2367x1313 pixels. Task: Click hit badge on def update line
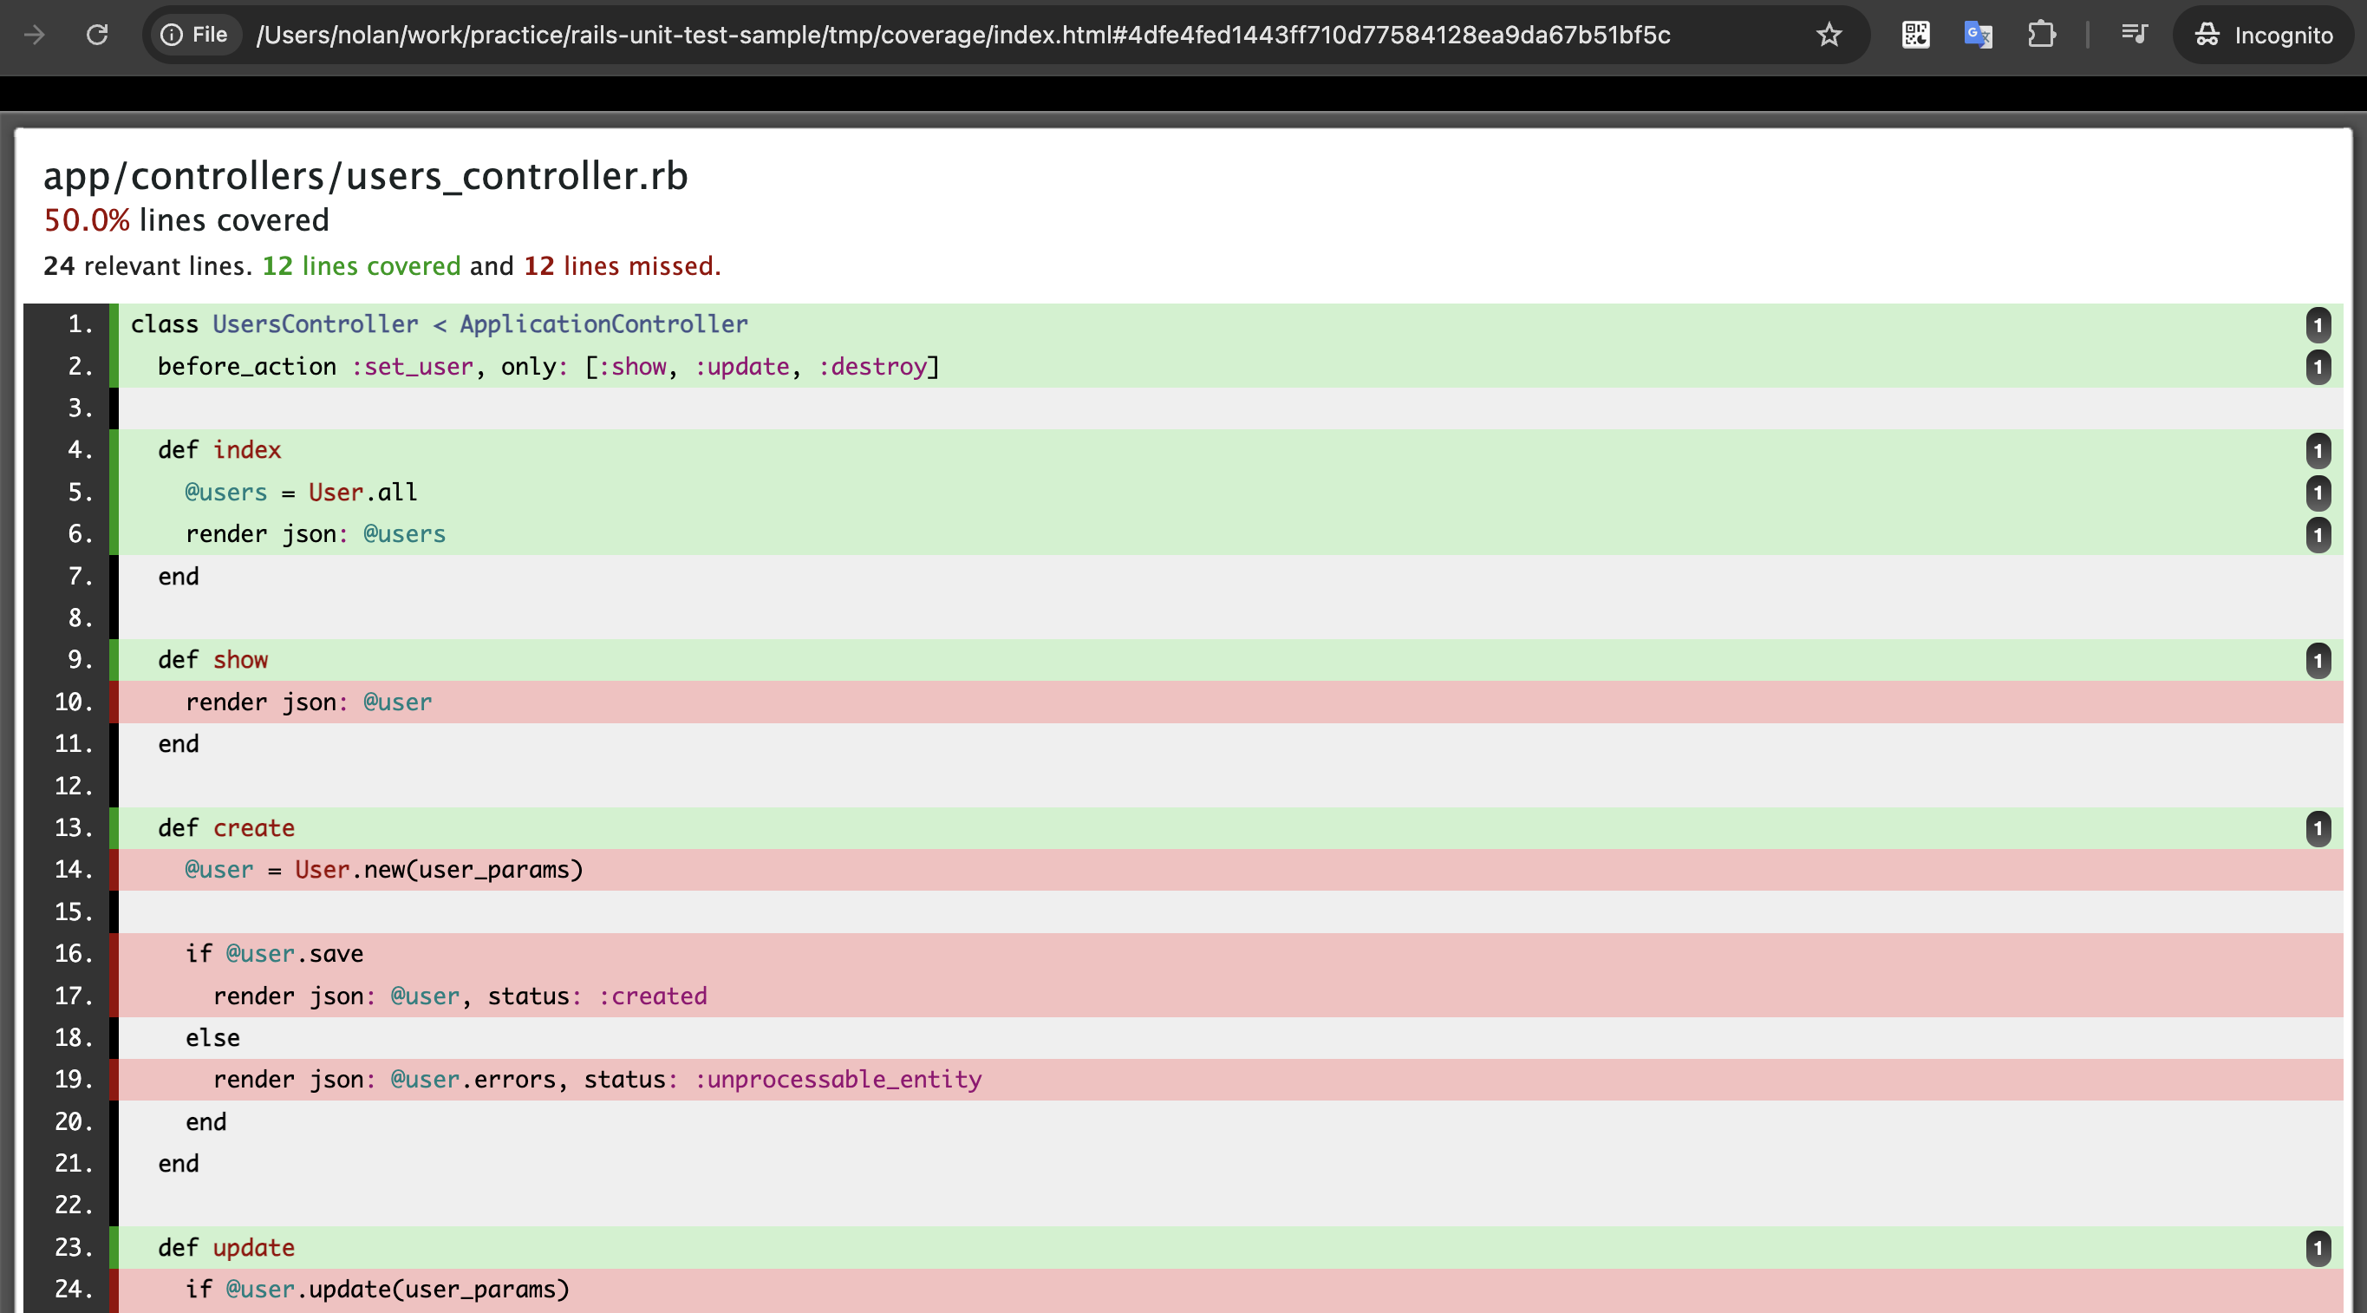[x=2318, y=1248]
